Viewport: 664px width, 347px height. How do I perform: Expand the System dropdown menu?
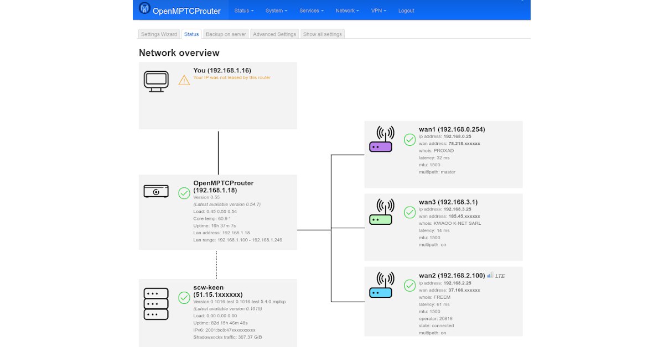coord(276,10)
